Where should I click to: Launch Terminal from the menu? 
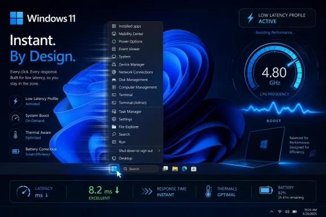pos(135,95)
